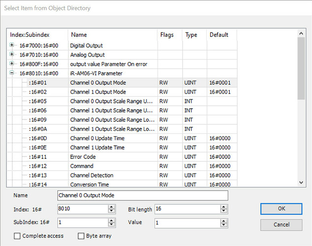Collapse the 16#8010 iR-AM06-VI Parameter node
312x246 pixels.
[x=12, y=73]
